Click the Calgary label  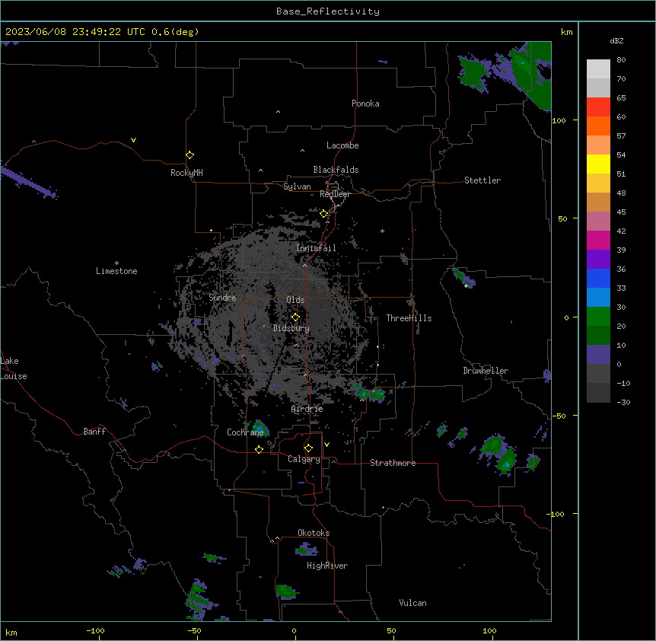point(304,459)
